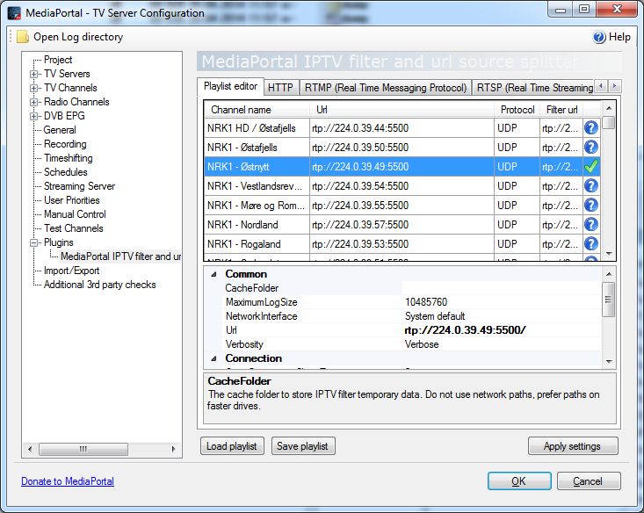The image size is (644, 513).
Task: Select Additional 3rd party checks
Action: click(100, 285)
